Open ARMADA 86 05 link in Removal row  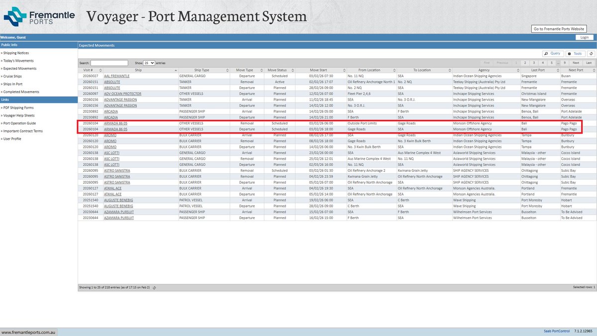[x=116, y=123]
